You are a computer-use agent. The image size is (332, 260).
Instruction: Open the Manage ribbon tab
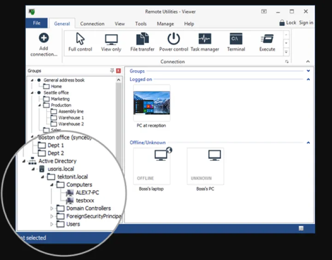pyautogui.click(x=165, y=24)
